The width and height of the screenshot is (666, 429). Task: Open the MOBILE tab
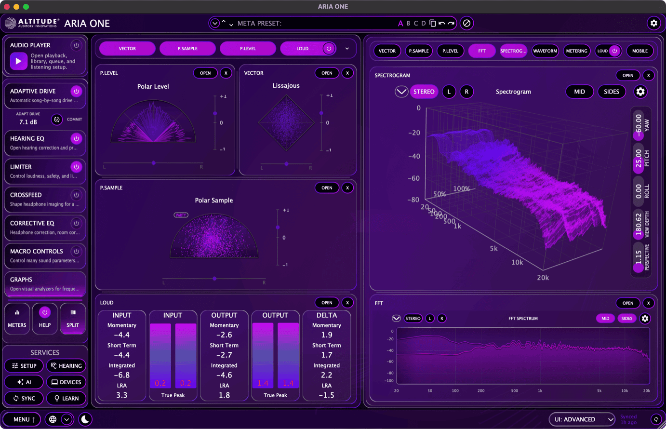pos(640,51)
